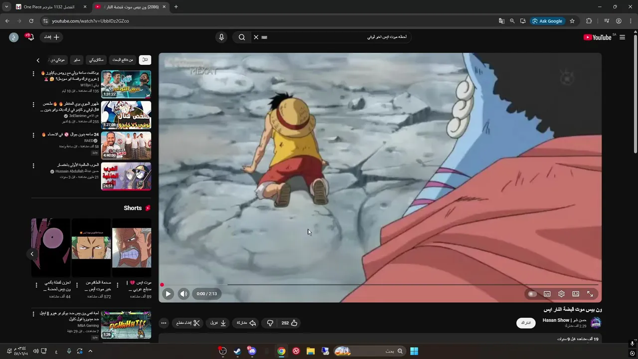Select the الكل filter chip
The height and width of the screenshot is (359, 638).
pyautogui.click(x=145, y=60)
